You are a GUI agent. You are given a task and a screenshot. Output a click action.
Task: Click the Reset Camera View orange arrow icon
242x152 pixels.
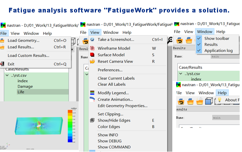(92, 61)
